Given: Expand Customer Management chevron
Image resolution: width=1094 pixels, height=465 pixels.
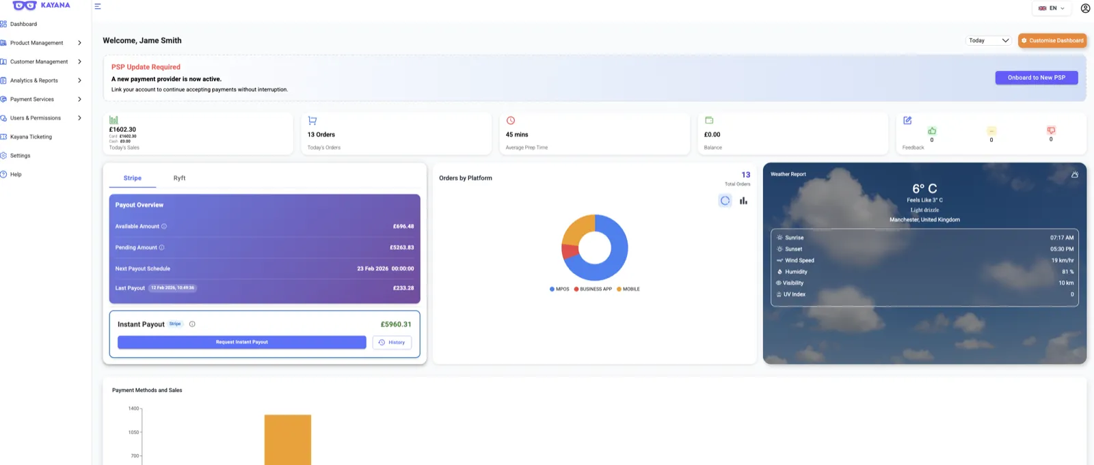Looking at the screenshot, I should [x=79, y=61].
